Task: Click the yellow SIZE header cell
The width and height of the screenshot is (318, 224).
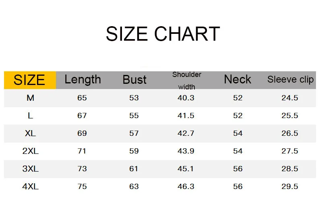Action: [29, 80]
